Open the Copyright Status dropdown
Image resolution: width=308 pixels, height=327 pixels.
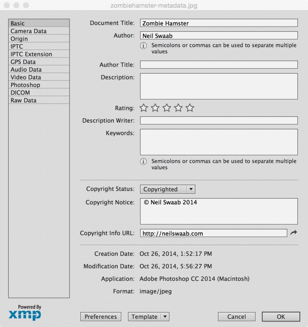[168, 189]
